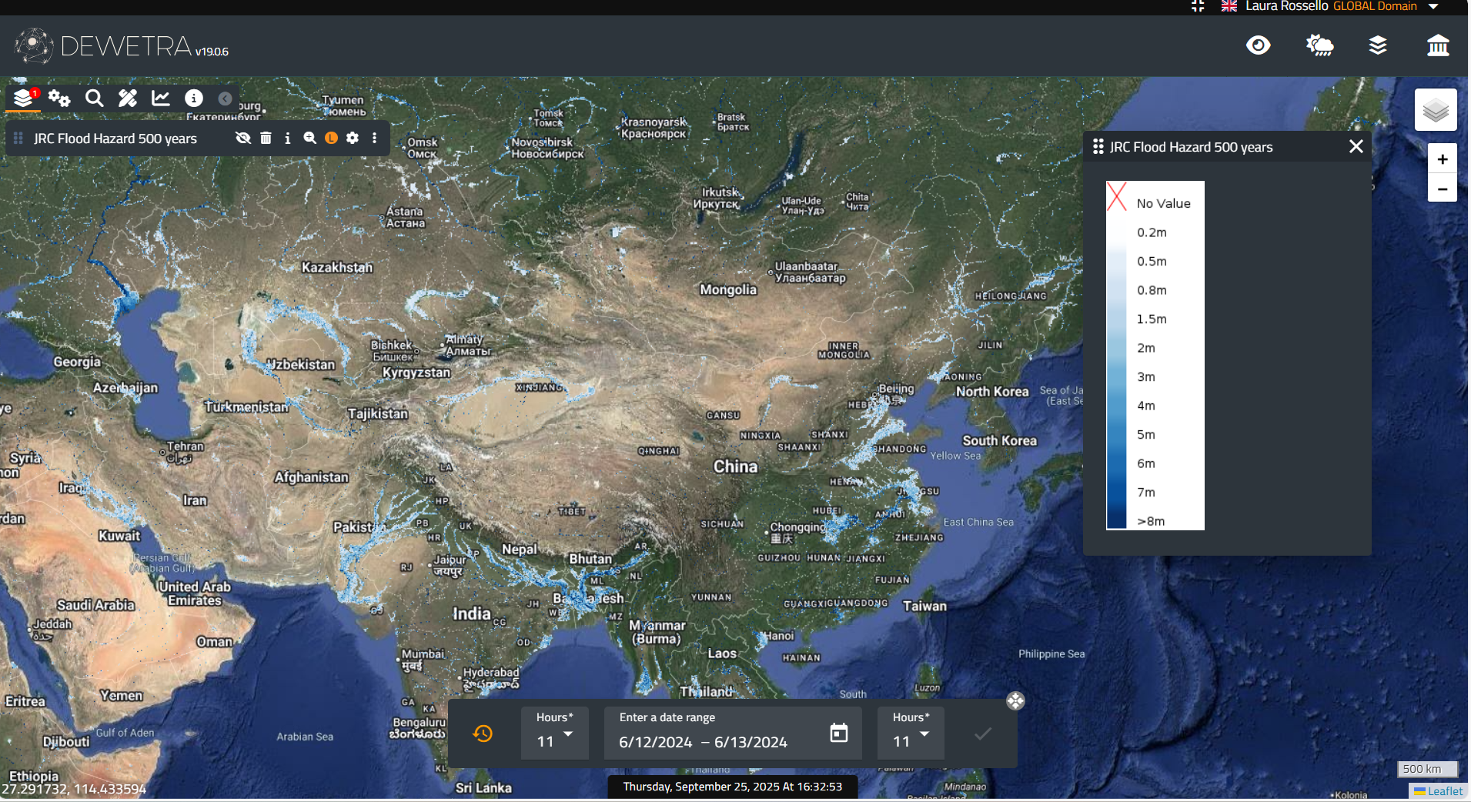Toggle the orange legend button for layer
1471x802 pixels.
point(331,138)
